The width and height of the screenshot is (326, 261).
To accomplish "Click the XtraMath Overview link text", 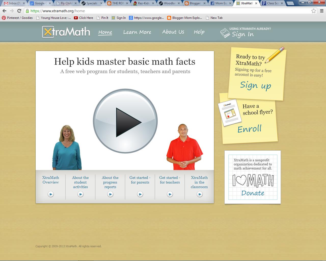I will (x=51, y=180).
